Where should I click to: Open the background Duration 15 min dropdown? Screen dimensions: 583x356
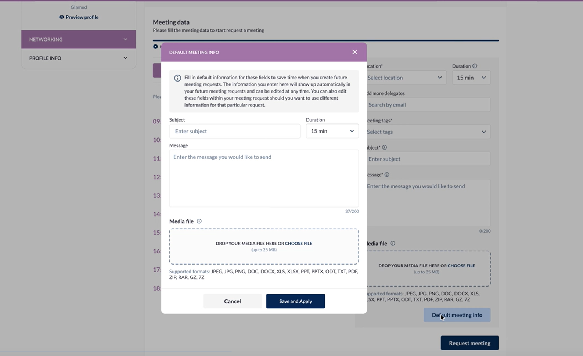pos(471,78)
